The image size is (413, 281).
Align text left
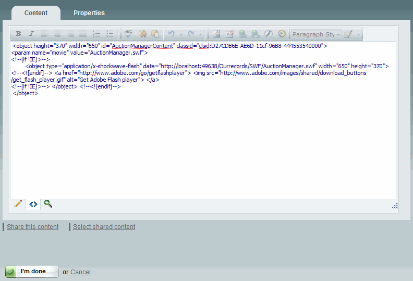[x=44, y=34]
